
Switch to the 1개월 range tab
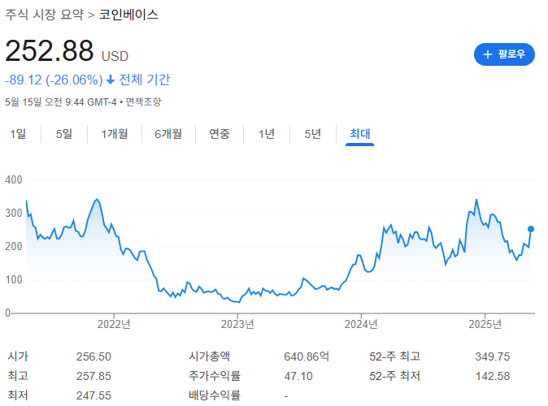[115, 134]
